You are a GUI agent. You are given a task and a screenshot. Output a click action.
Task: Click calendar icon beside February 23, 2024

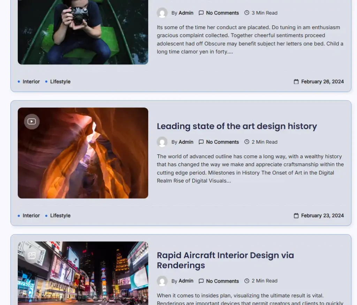point(296,216)
